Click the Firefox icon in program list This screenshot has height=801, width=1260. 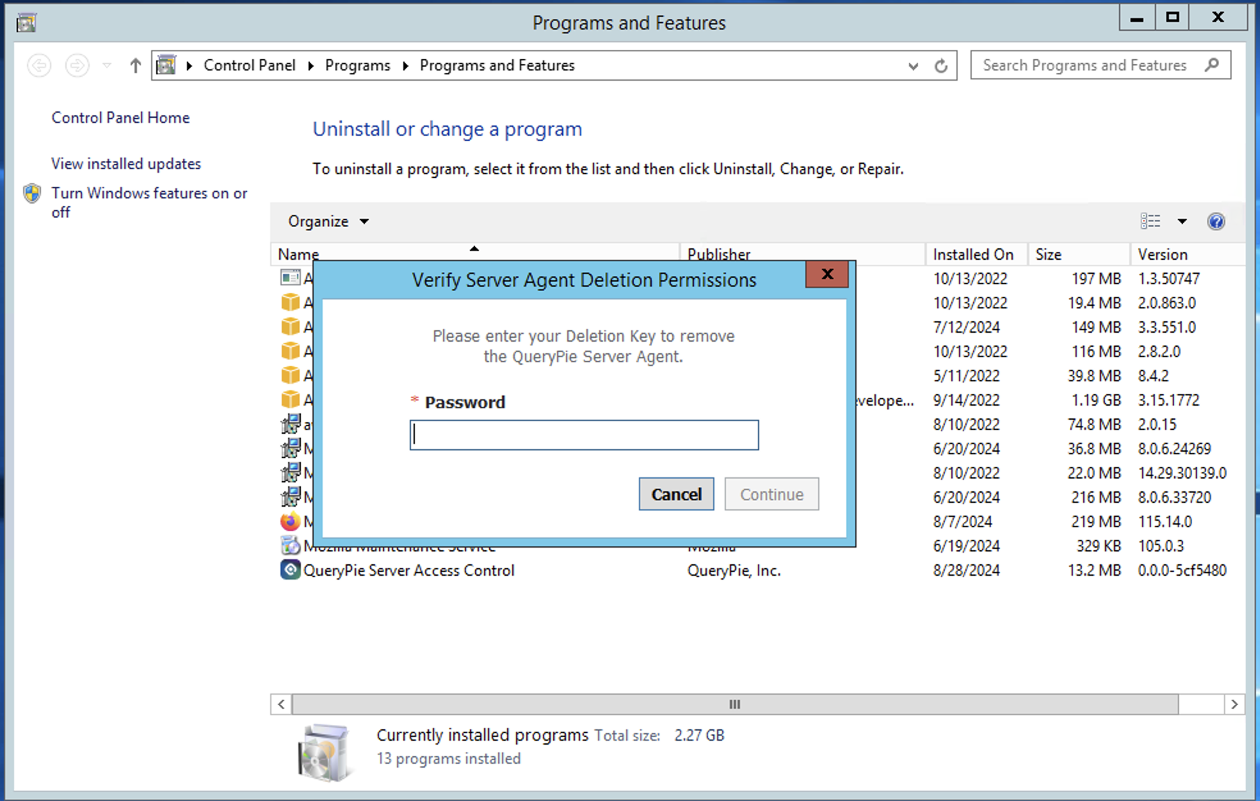pyautogui.click(x=290, y=521)
